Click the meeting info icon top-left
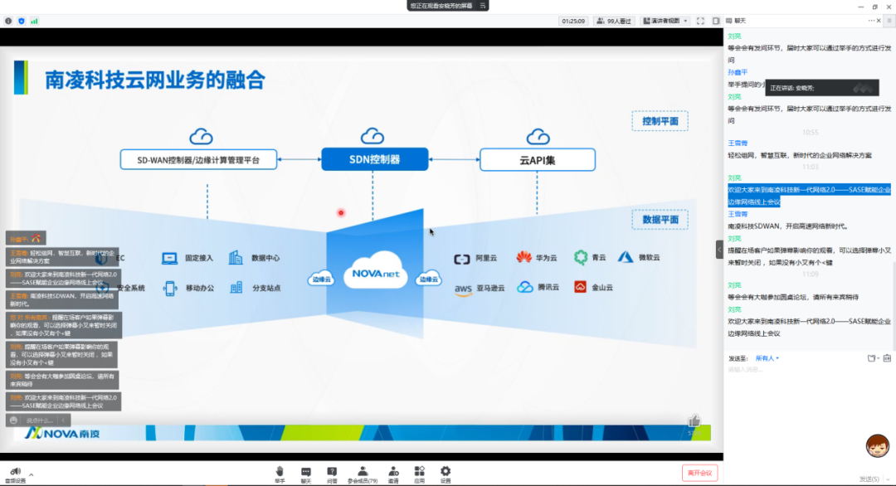This screenshot has height=486, width=896. point(8,21)
